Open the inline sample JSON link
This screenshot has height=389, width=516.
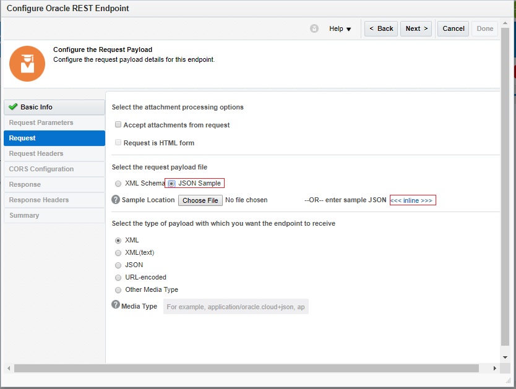pyautogui.click(x=411, y=200)
